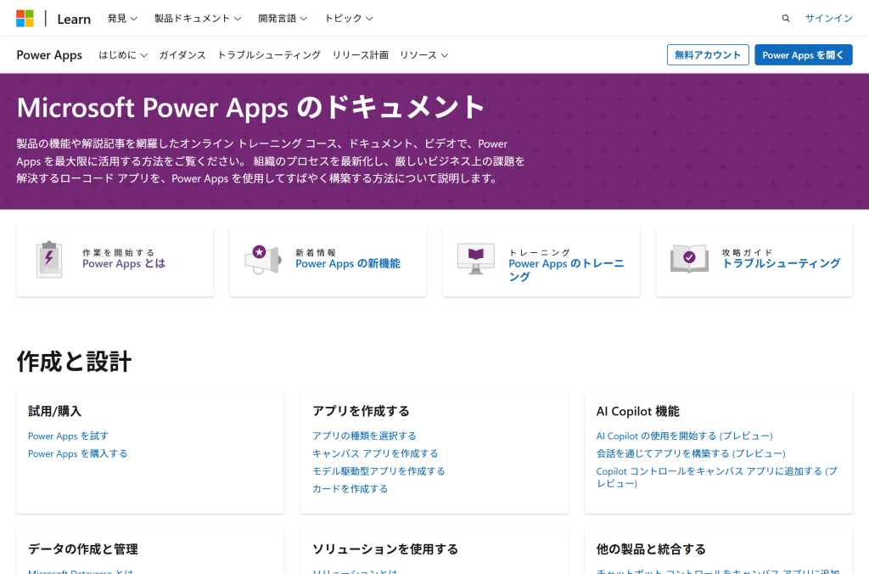The width and height of the screenshot is (869, 574).
Task: Expand the 発見 dropdown menu
Action: tap(122, 19)
